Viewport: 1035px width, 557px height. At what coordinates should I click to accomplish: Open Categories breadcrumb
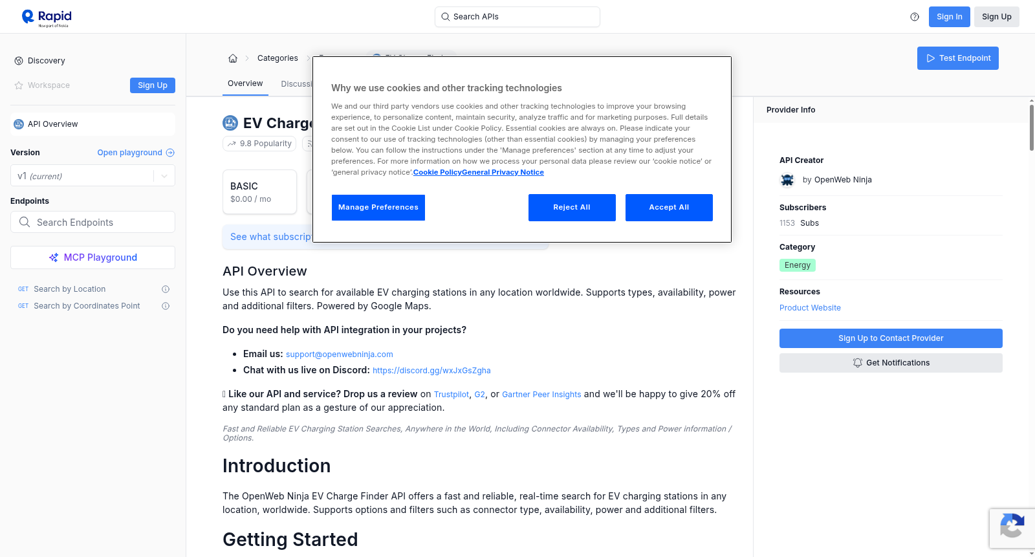coord(278,58)
